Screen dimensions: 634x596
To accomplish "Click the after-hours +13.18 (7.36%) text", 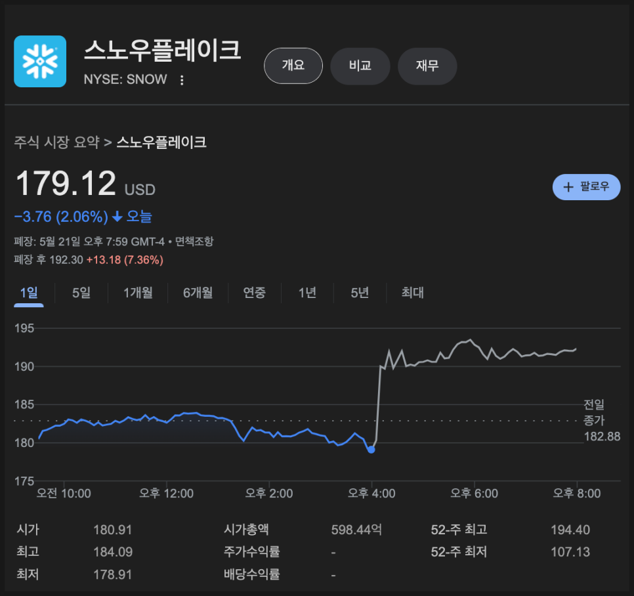I will [125, 260].
